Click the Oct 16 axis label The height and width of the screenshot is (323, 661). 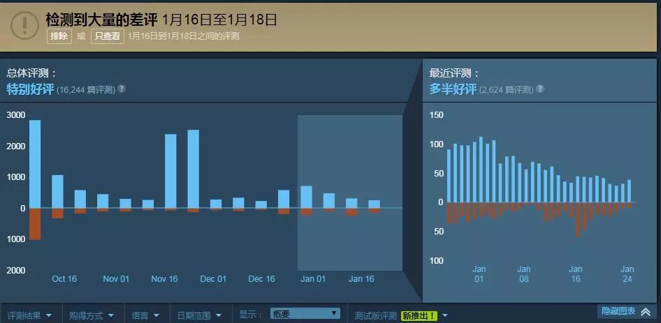(64, 279)
